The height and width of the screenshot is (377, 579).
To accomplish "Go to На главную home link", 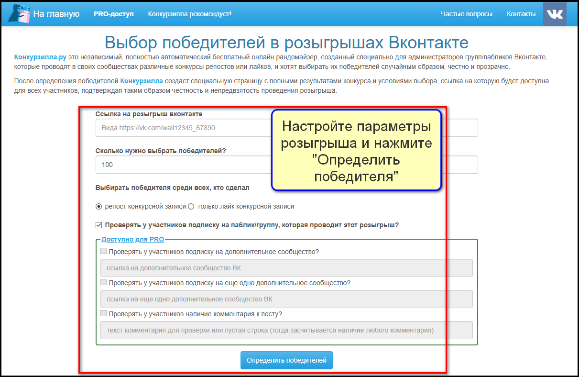I will click(x=56, y=14).
